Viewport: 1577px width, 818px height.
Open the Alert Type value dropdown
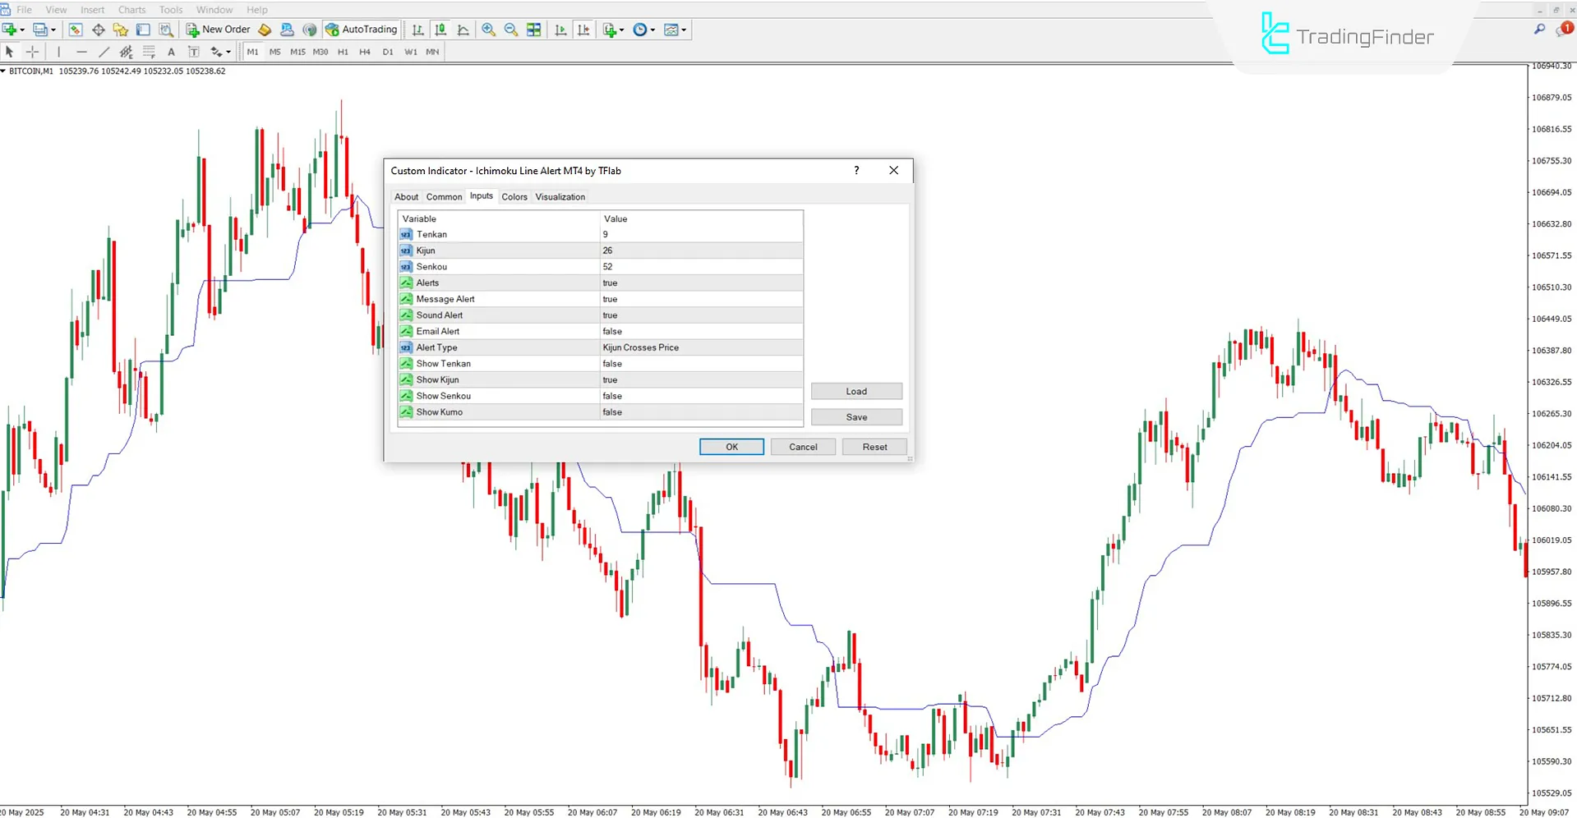700,347
